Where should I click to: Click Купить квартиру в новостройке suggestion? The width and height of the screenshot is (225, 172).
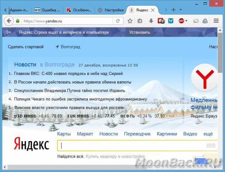115,156
